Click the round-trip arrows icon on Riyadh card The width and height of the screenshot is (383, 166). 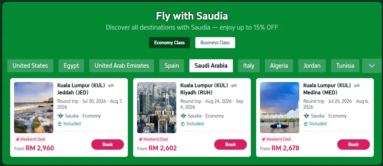[x=234, y=86]
